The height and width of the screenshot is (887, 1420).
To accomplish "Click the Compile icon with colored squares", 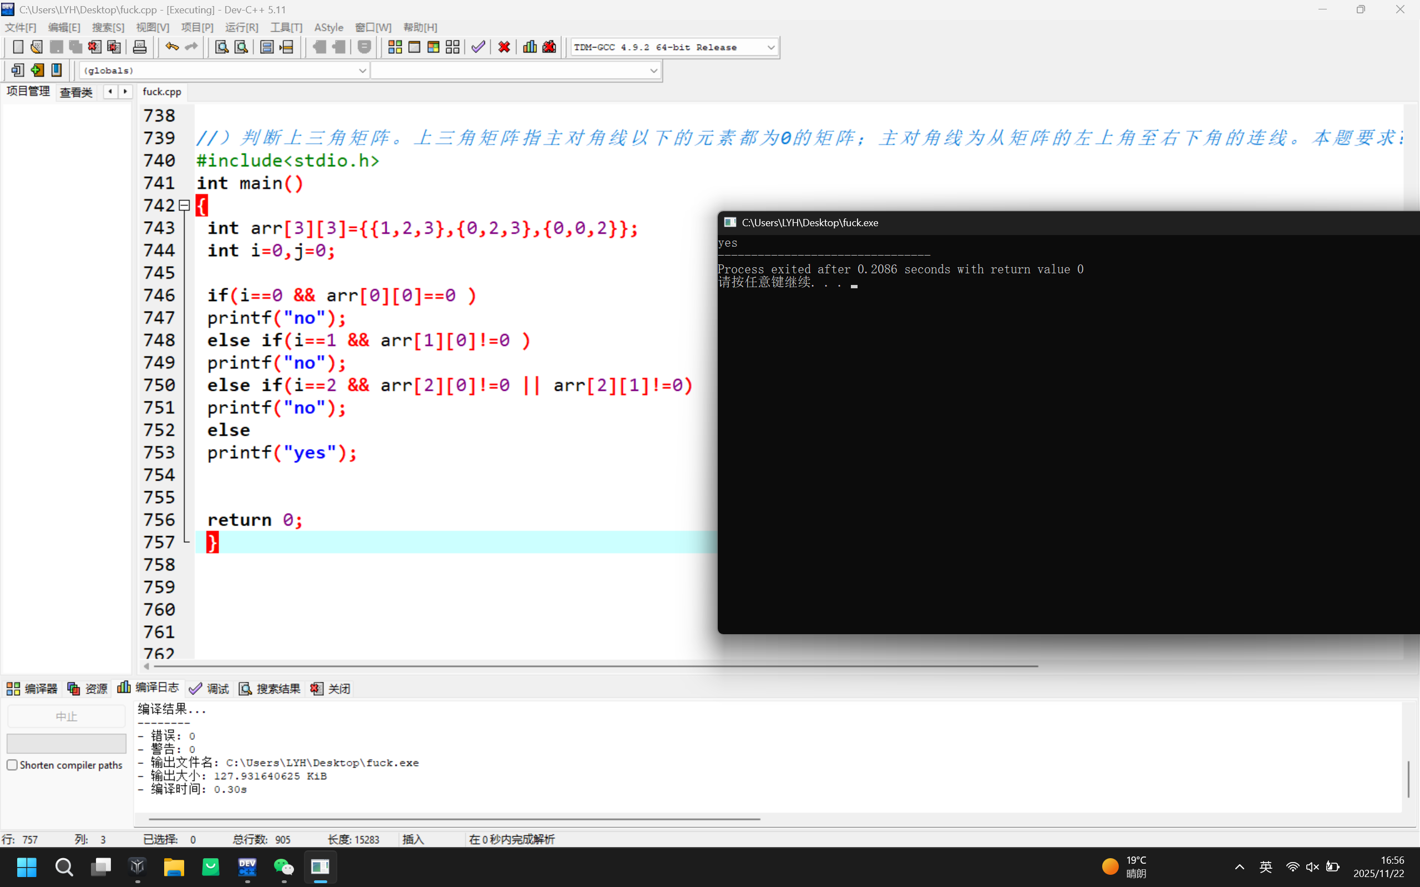I will [395, 47].
